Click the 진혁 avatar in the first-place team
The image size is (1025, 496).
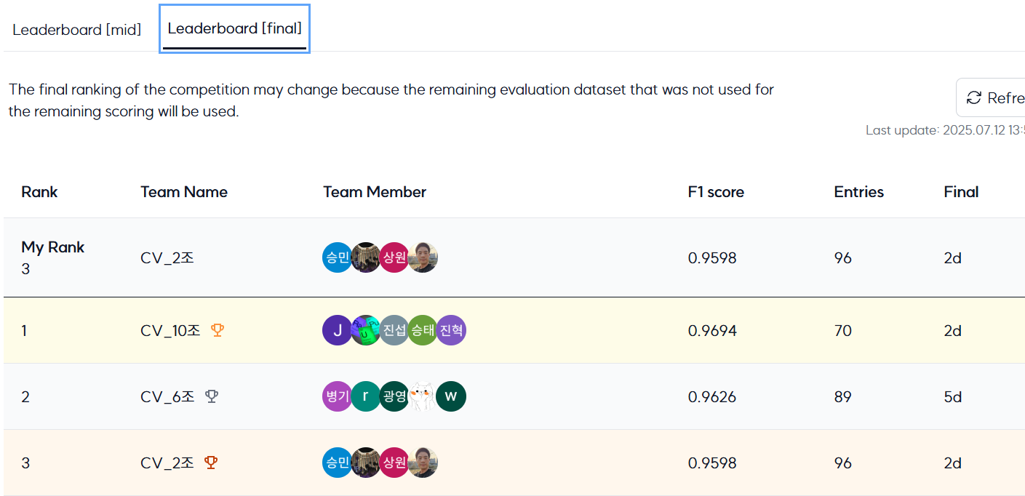pos(451,330)
